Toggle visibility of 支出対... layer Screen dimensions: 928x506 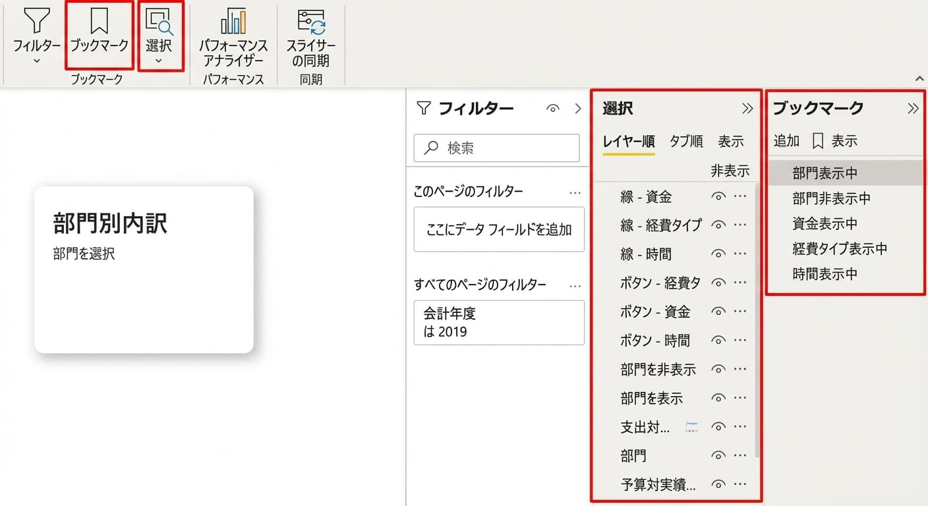719,427
